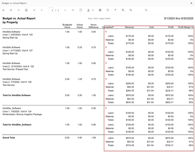Click the 88% profit margin value
Image resolution: width=195 pixels, height=153 pixels.
pos(191,91)
